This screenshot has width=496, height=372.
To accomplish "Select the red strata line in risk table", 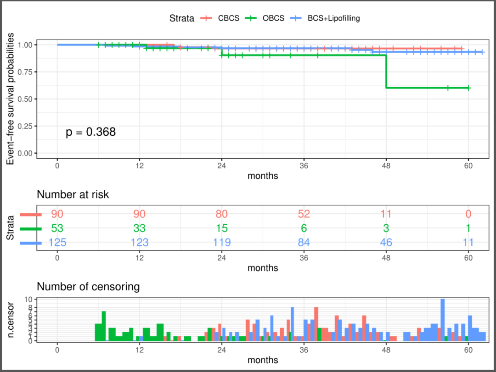I will [x=31, y=214].
